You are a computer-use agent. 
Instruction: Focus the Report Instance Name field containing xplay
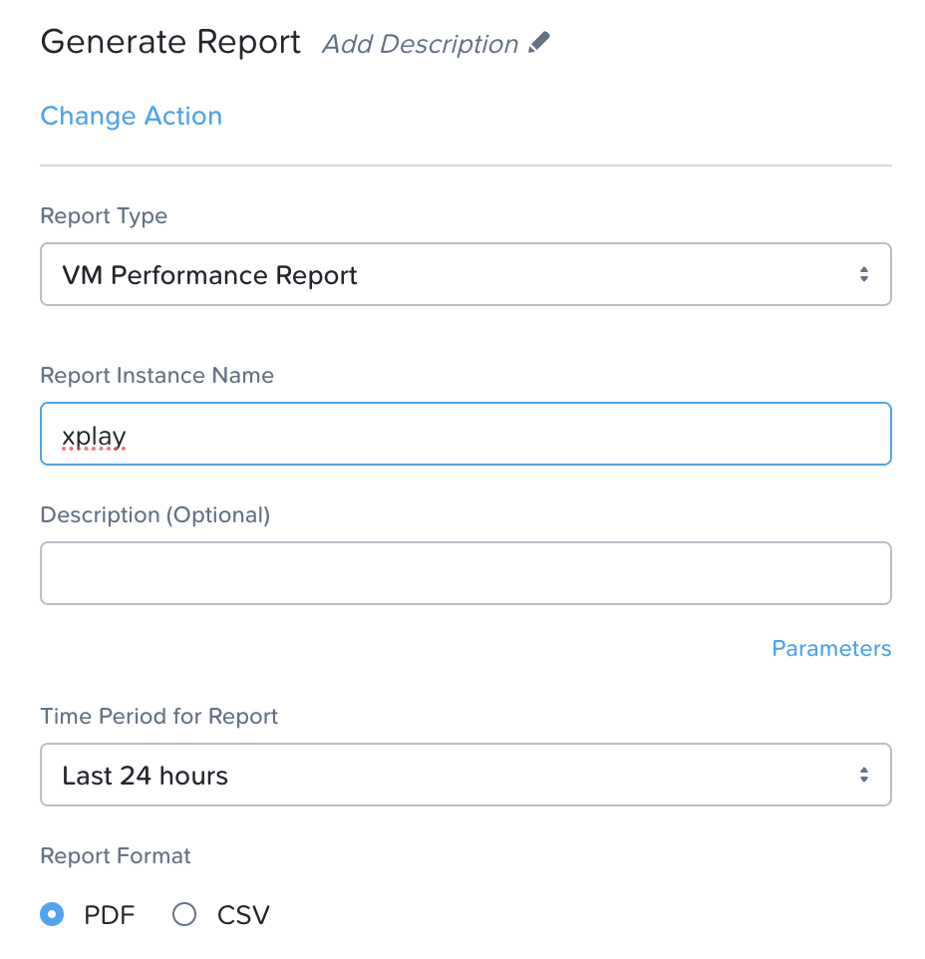pos(464,434)
